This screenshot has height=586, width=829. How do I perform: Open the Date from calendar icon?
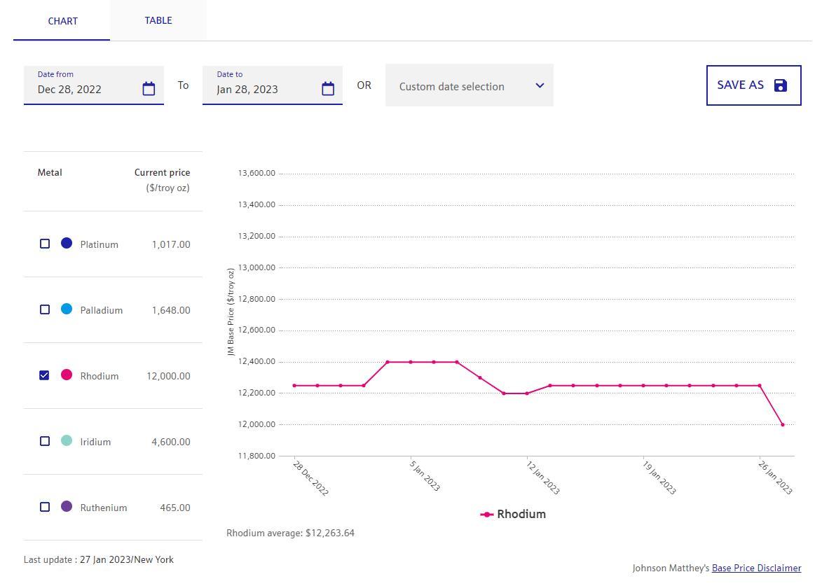click(149, 89)
